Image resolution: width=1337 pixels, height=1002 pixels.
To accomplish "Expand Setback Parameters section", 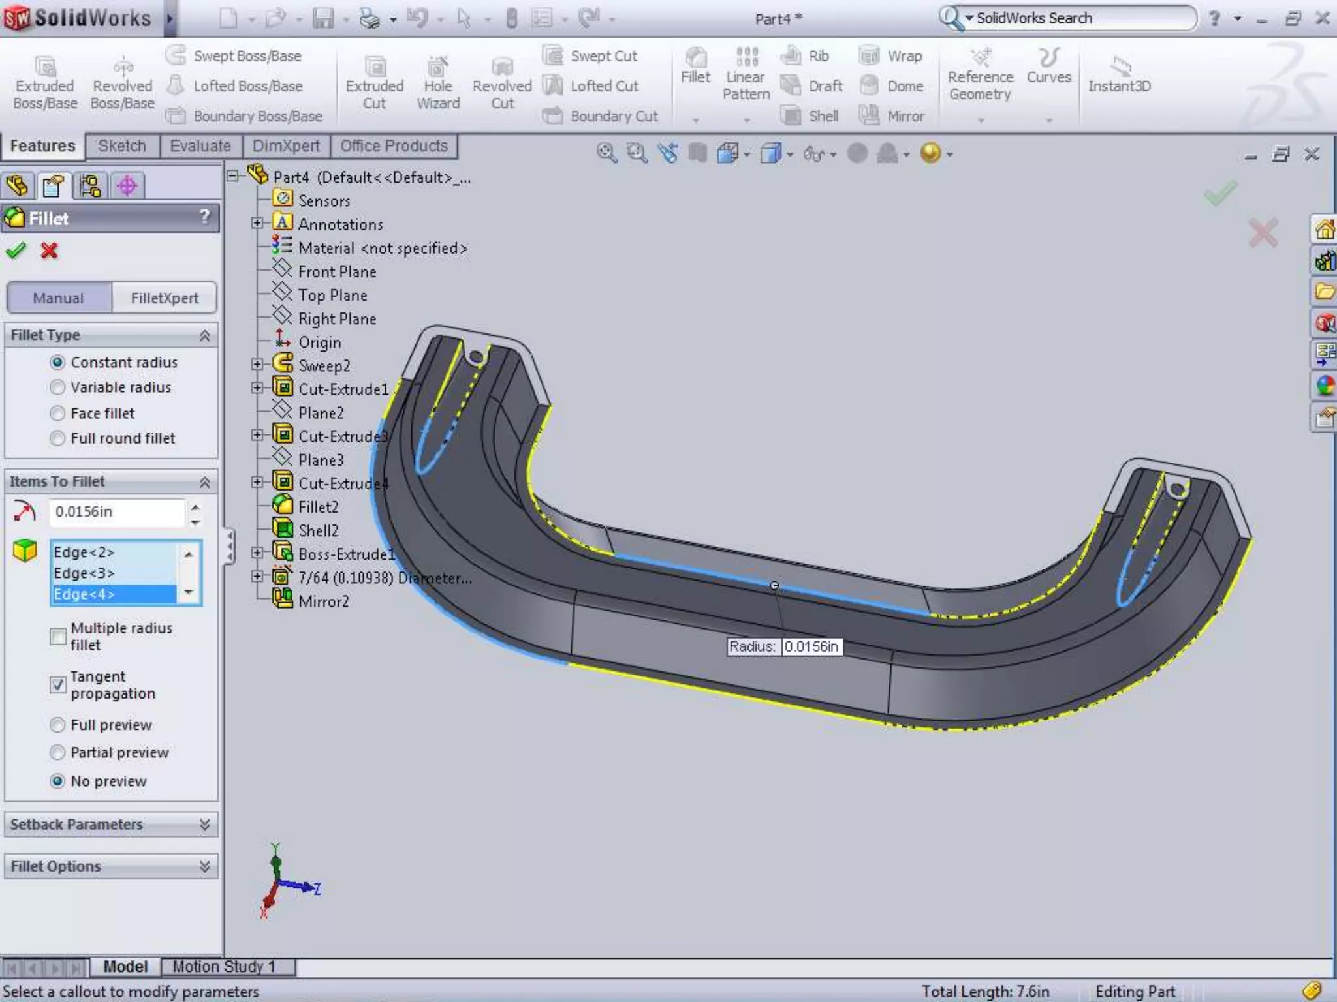I will 204,825.
